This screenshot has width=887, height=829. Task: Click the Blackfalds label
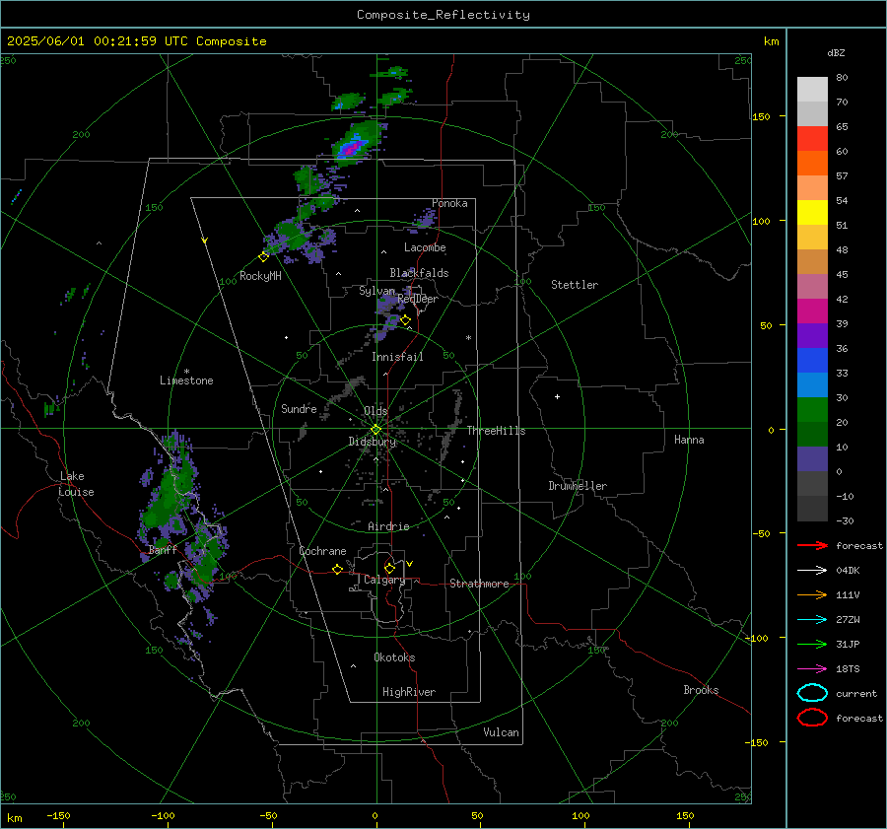[x=419, y=273]
